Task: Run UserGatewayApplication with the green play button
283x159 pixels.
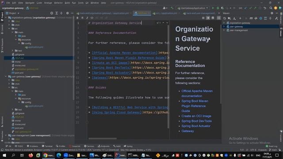Action: point(213,8)
